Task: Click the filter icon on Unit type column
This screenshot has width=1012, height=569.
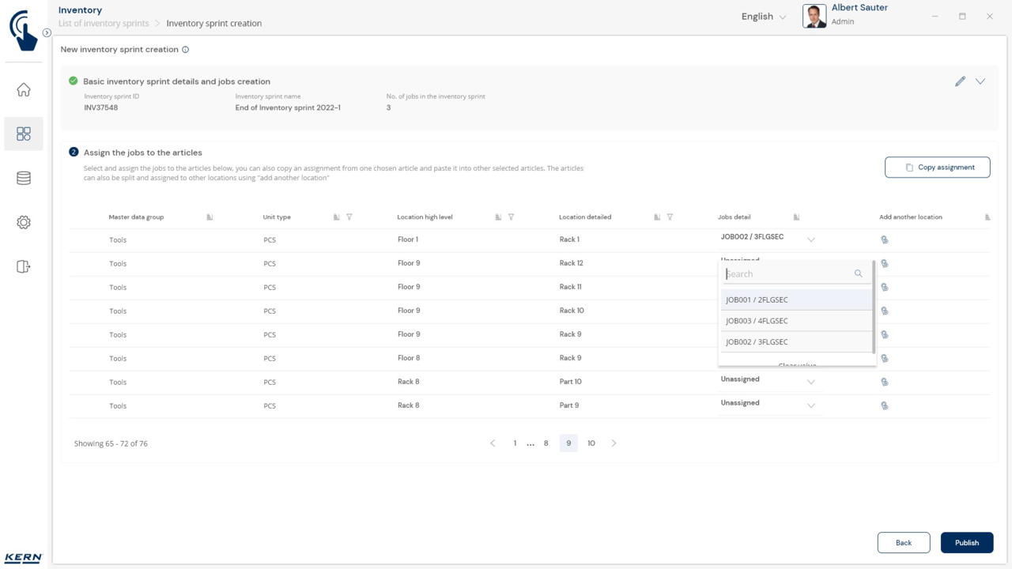Action: tap(349, 217)
